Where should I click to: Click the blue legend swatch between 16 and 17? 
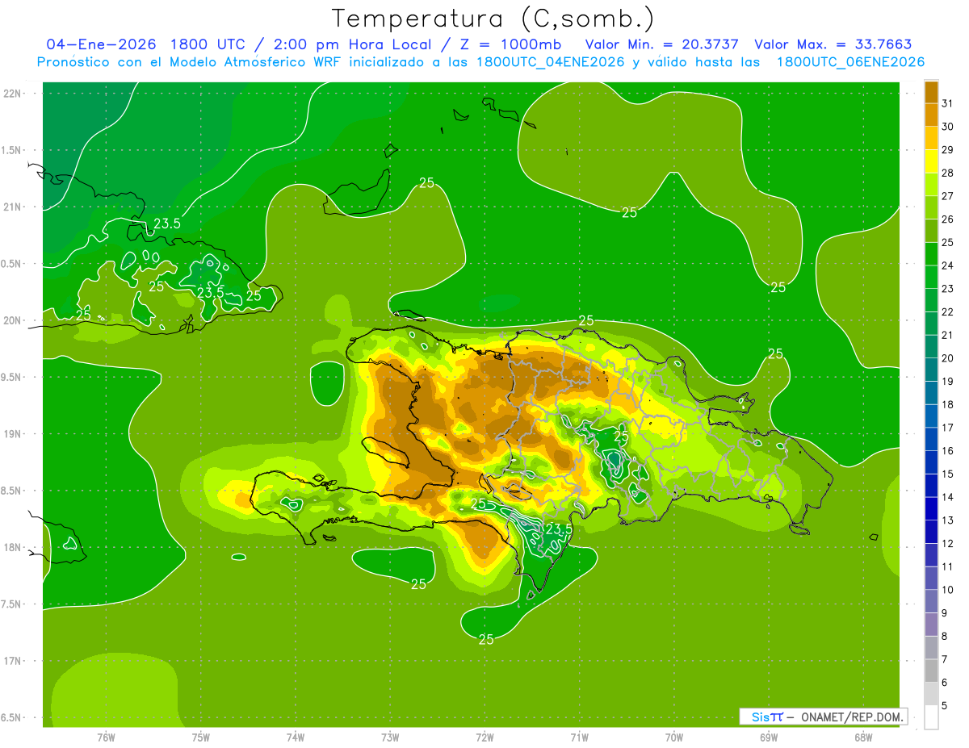(931, 439)
